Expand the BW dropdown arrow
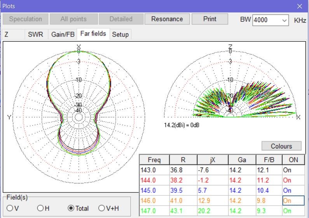 284,20
